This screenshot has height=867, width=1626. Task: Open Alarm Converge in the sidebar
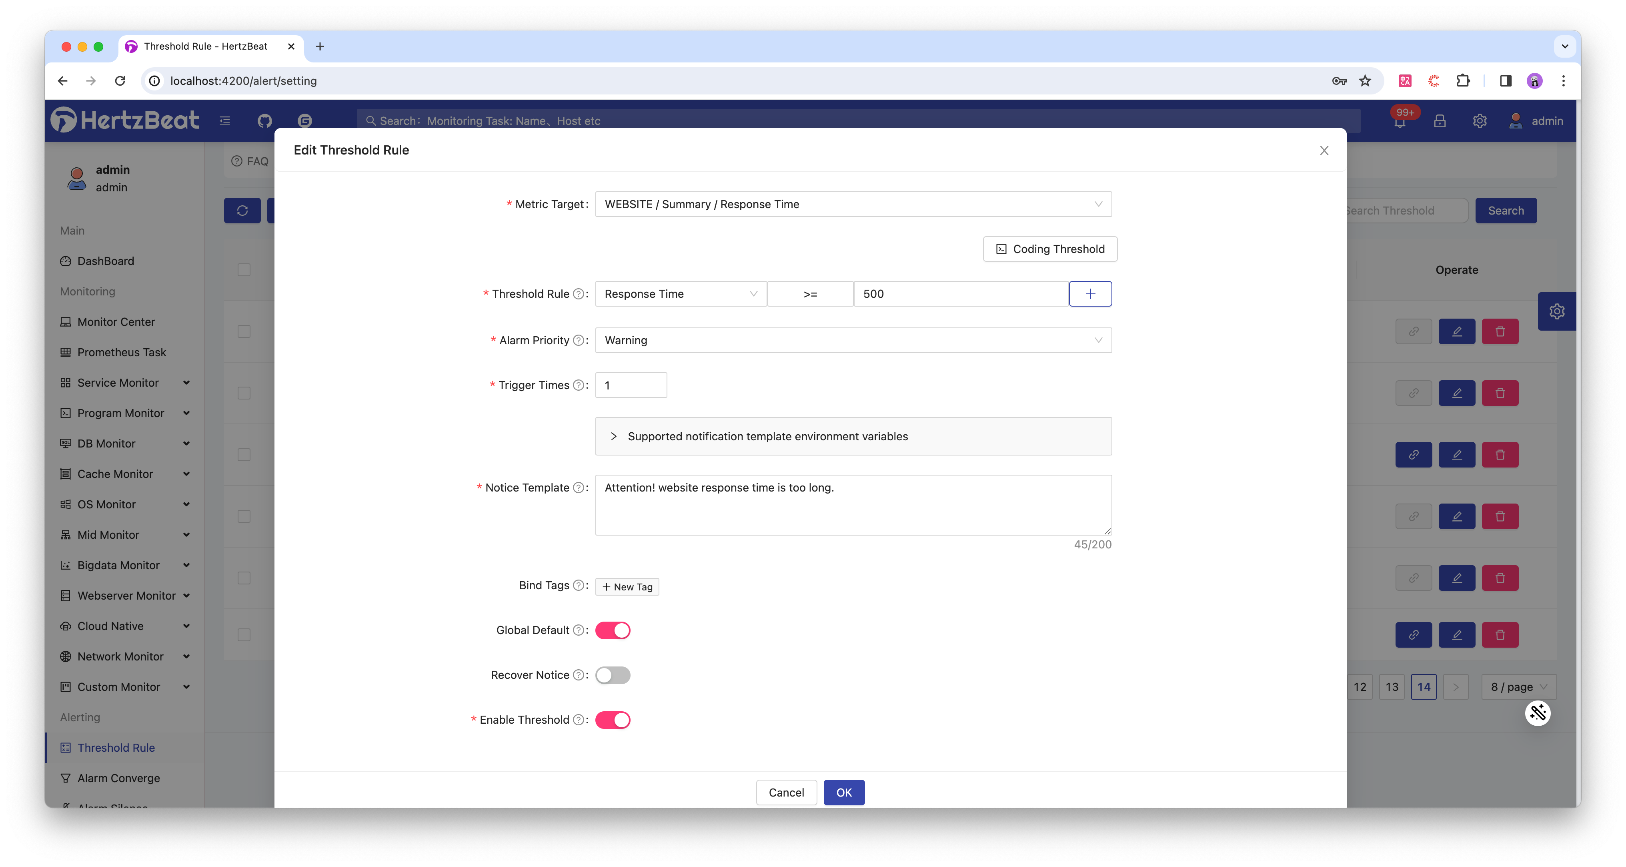(119, 778)
